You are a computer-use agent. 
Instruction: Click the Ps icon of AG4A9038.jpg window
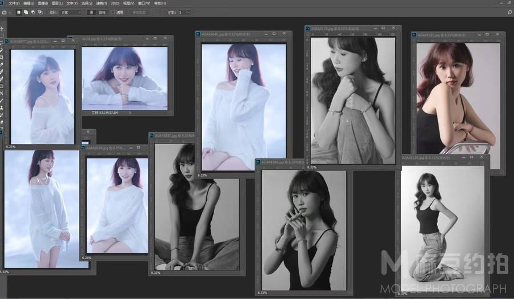[83, 148]
